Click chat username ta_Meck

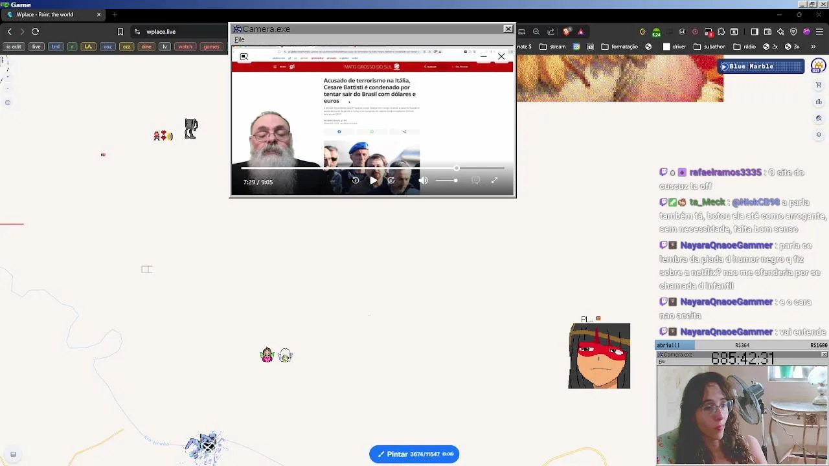(x=707, y=203)
